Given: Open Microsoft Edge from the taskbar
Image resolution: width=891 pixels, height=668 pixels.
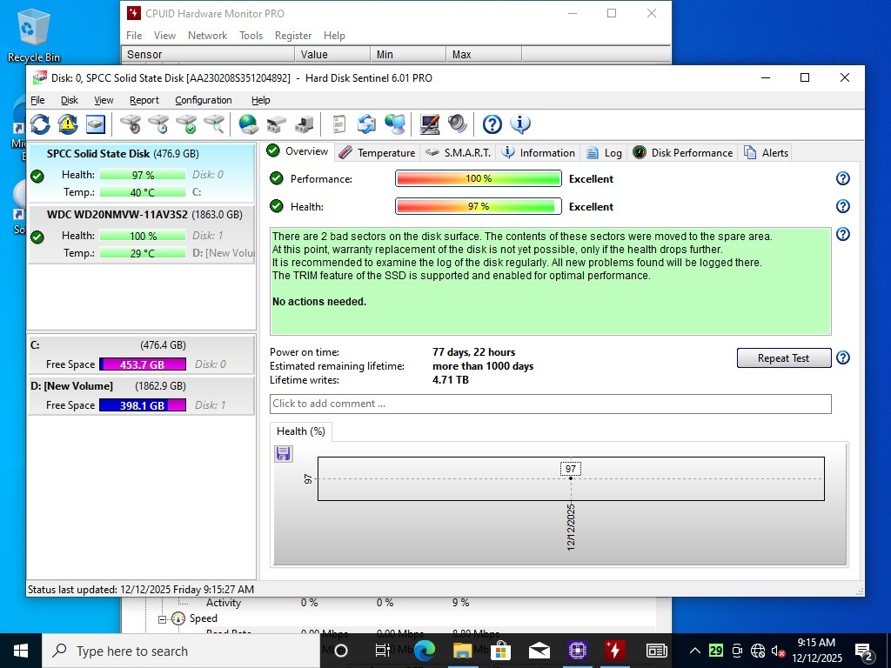Looking at the screenshot, I should click(x=425, y=651).
